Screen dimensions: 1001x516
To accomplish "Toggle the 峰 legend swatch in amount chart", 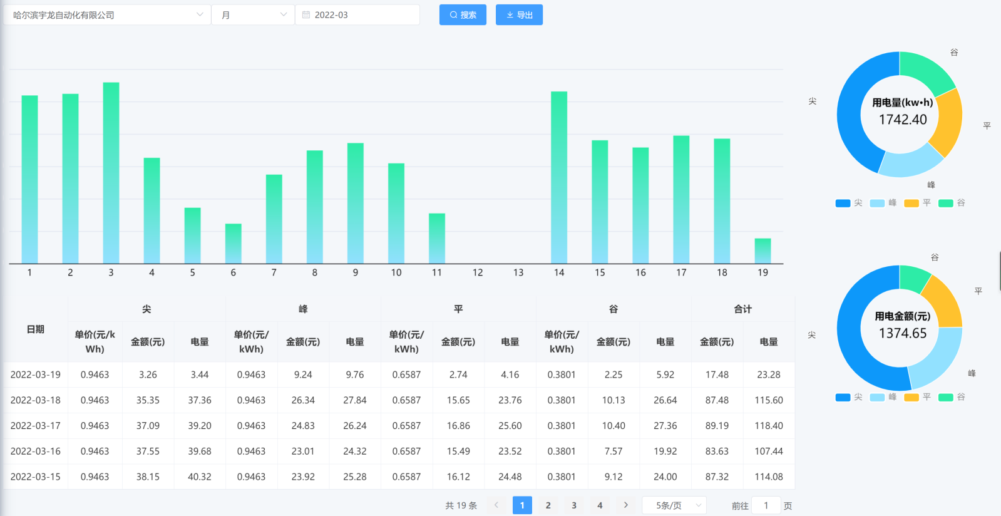I will (877, 397).
